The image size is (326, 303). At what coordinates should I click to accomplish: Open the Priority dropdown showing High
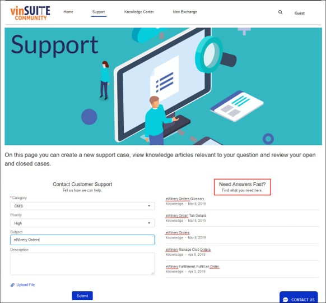pos(82,223)
